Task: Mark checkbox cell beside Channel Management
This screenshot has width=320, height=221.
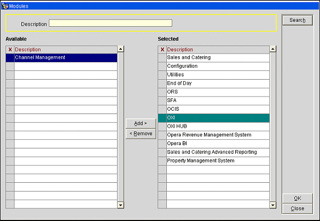Action: (x=10, y=58)
